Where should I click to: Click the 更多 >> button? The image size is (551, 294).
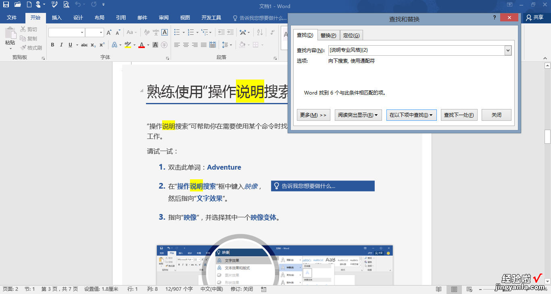(314, 115)
